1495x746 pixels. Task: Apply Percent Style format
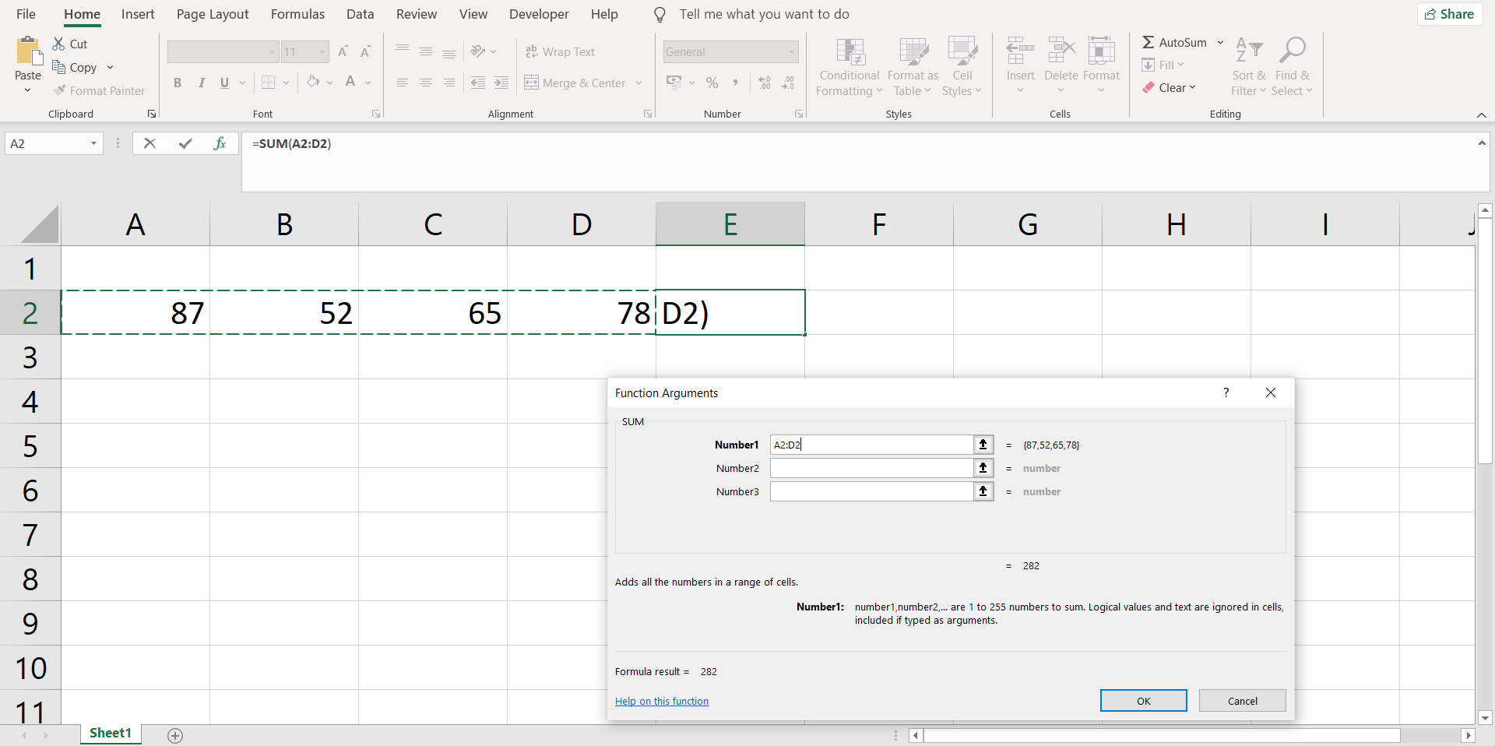click(712, 83)
